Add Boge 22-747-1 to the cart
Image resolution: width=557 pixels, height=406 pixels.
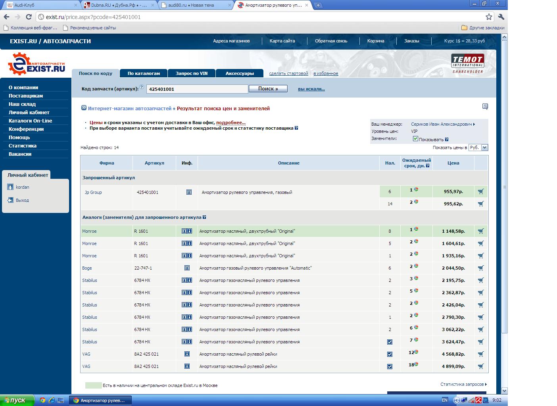coord(481,268)
